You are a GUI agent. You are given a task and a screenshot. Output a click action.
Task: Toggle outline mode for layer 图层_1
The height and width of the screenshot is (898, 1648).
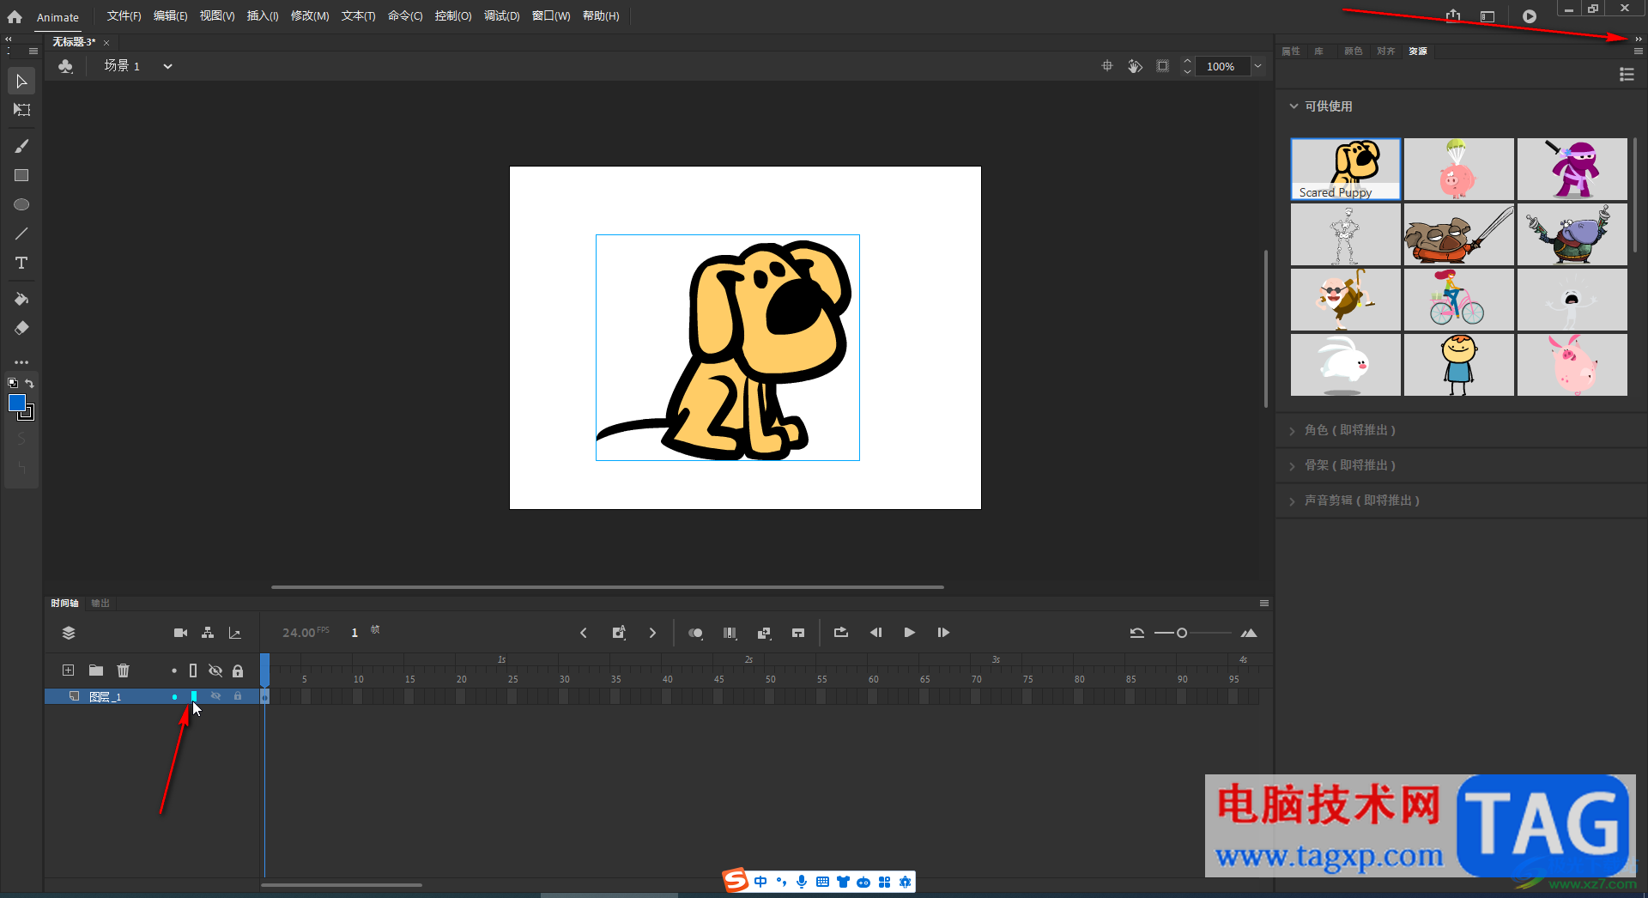pos(194,696)
